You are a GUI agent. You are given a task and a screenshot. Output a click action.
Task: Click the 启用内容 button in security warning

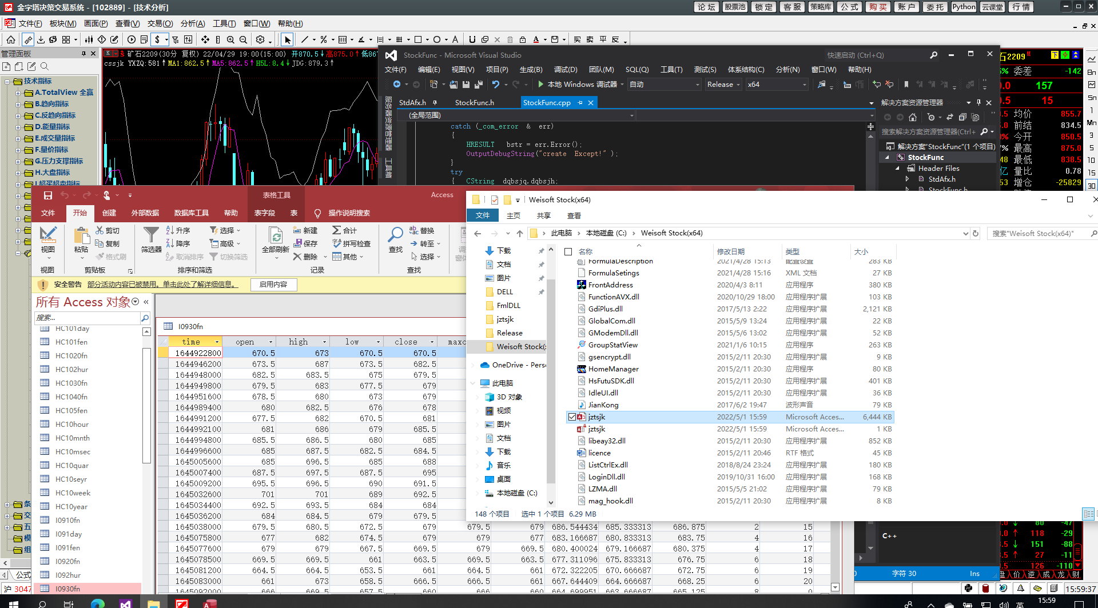click(273, 285)
